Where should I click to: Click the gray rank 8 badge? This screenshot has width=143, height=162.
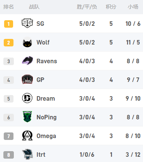[x=9, y=155]
